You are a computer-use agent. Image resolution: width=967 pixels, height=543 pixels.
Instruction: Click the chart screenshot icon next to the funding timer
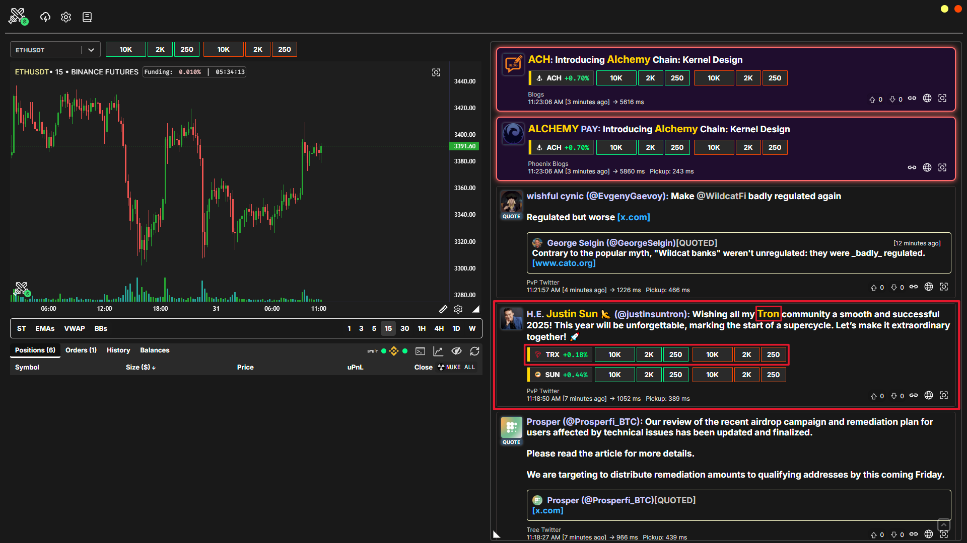point(436,72)
